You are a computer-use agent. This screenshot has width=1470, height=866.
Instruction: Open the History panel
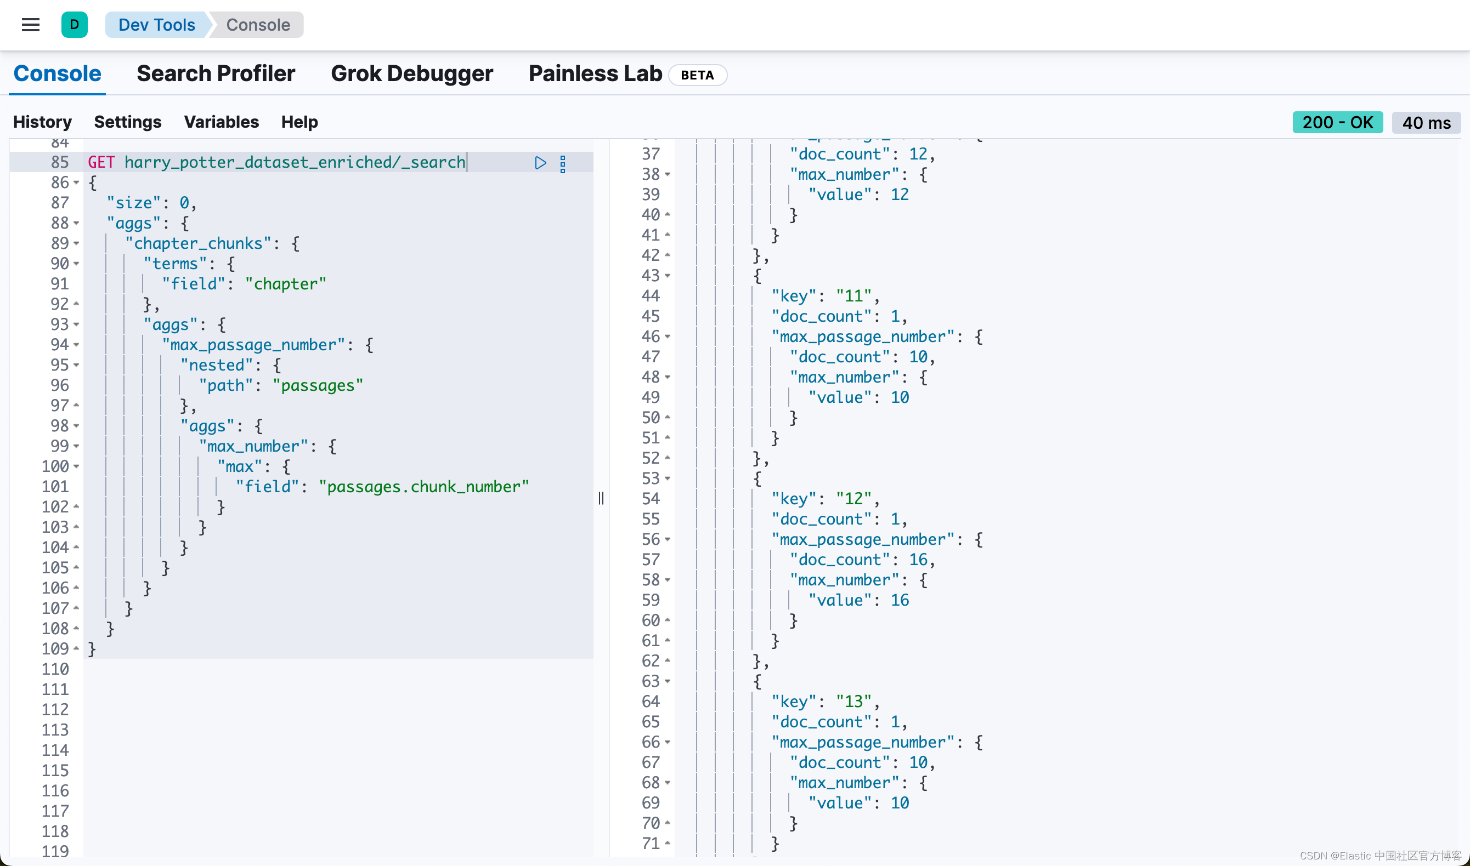coord(42,122)
